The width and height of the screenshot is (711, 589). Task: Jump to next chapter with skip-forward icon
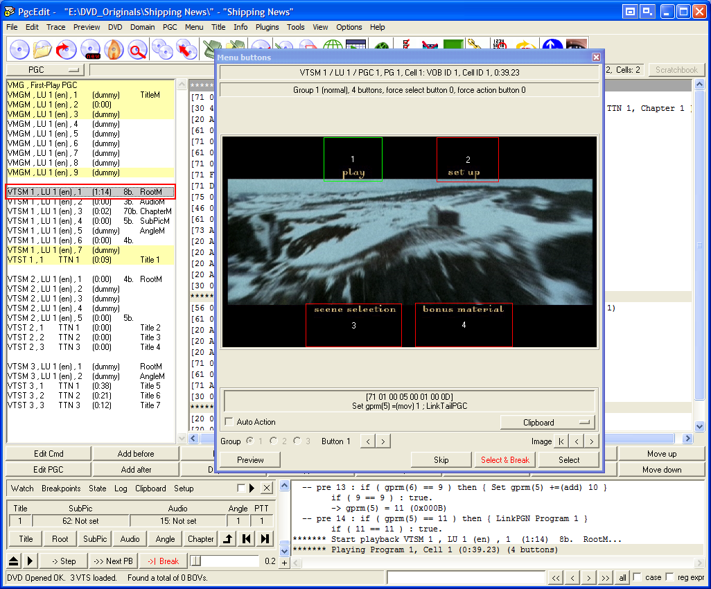265,539
